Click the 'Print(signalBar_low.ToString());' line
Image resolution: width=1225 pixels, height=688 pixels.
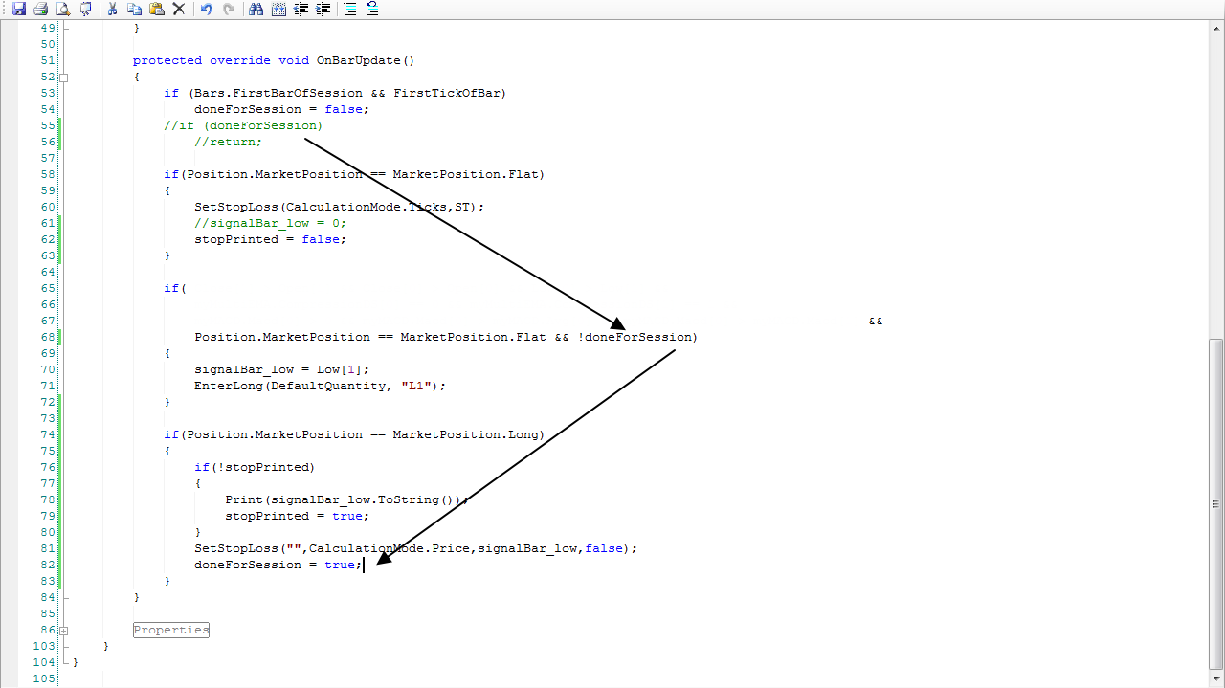(347, 499)
